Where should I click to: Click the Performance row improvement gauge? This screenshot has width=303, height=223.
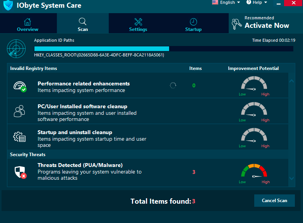click(254, 86)
